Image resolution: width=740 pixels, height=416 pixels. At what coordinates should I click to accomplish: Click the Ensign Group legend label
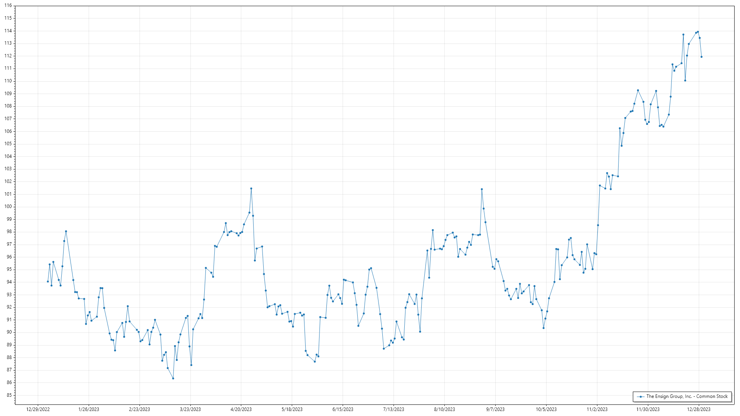[687, 396]
